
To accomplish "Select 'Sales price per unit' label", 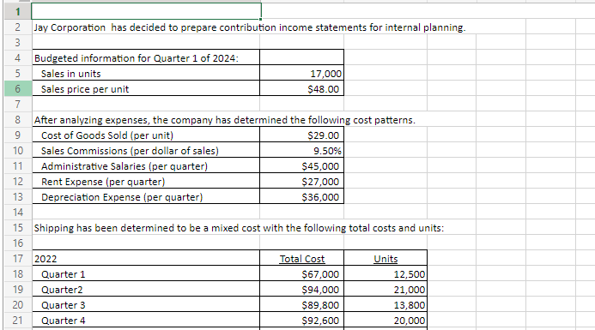I will point(146,89).
